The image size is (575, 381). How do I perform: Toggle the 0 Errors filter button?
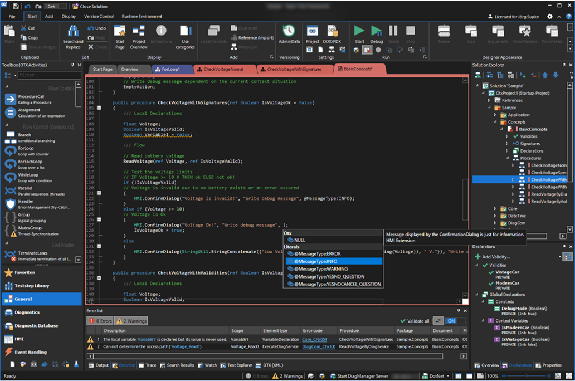[x=102, y=321]
